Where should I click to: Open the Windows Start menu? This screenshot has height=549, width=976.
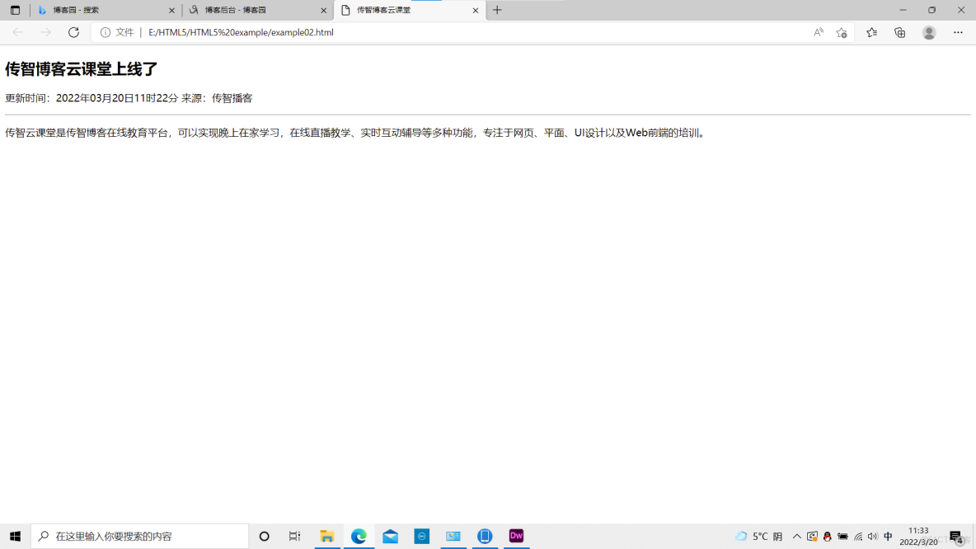(15, 536)
